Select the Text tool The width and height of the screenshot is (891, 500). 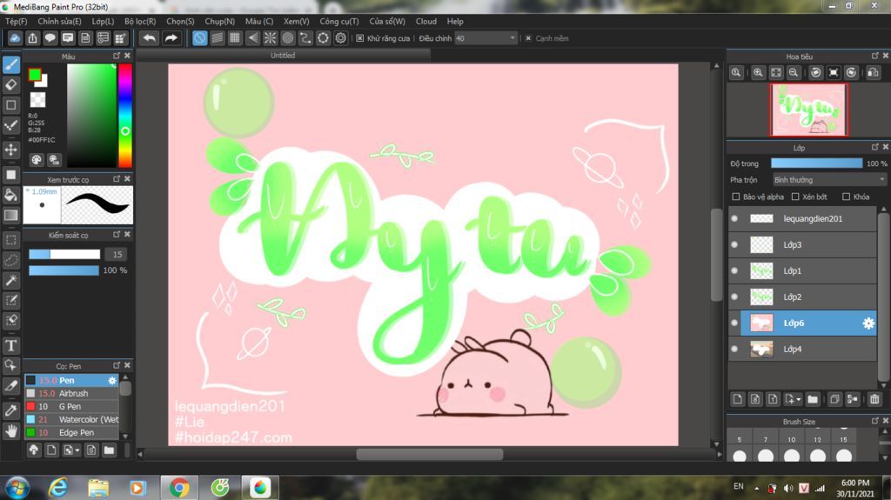10,345
